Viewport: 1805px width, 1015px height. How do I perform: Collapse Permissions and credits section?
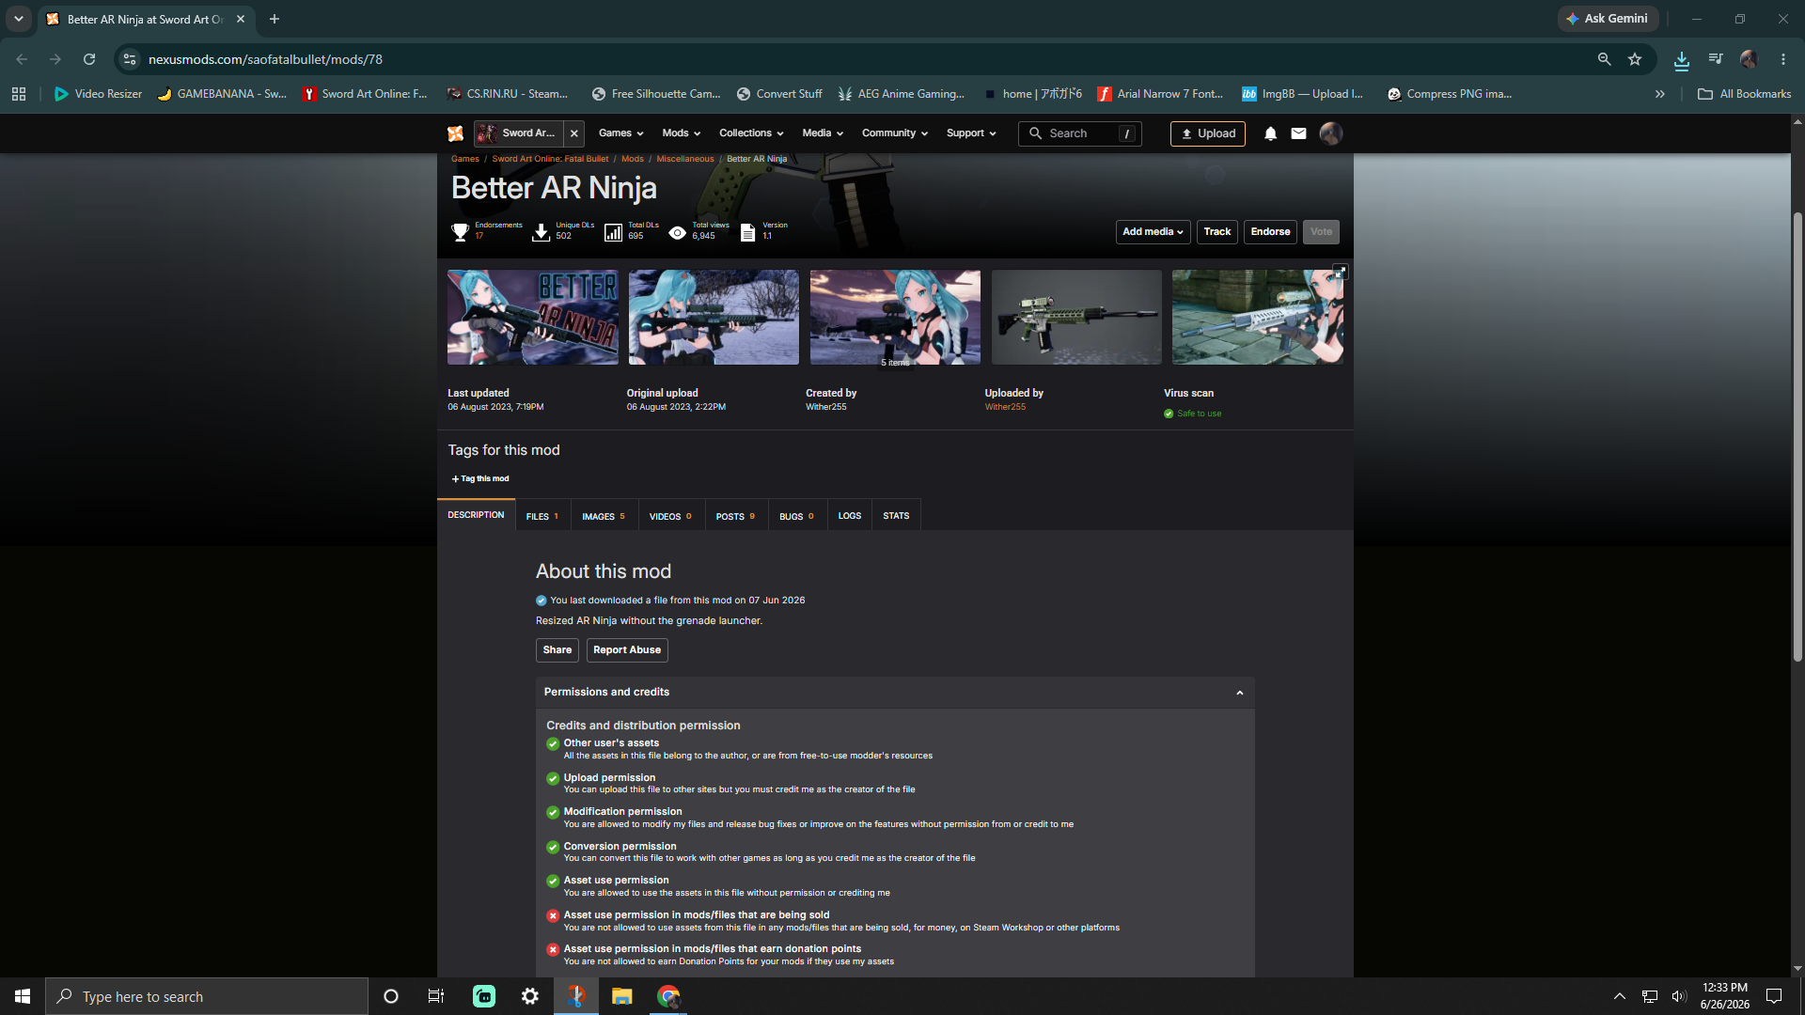click(1239, 693)
